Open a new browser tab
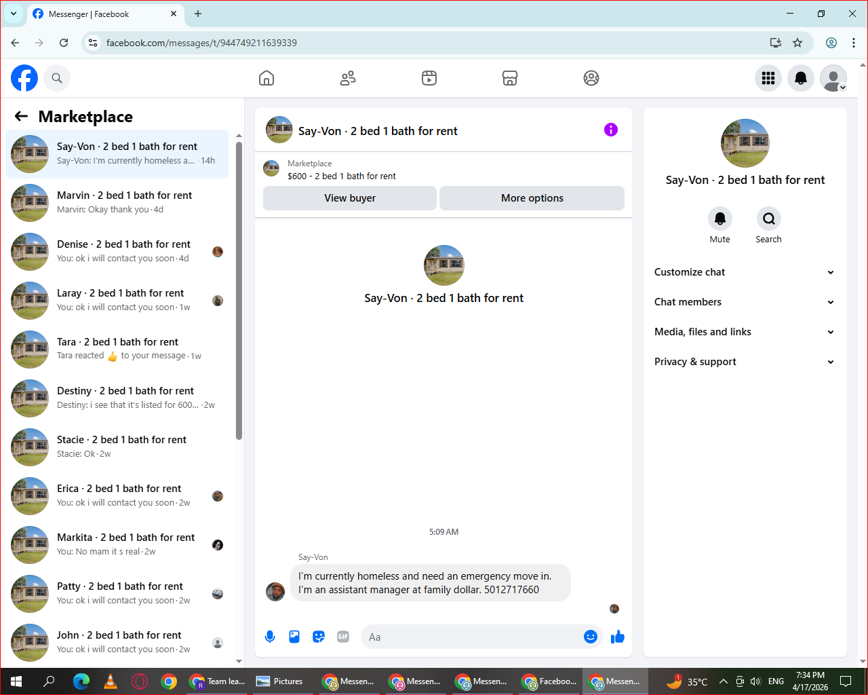 198,14
